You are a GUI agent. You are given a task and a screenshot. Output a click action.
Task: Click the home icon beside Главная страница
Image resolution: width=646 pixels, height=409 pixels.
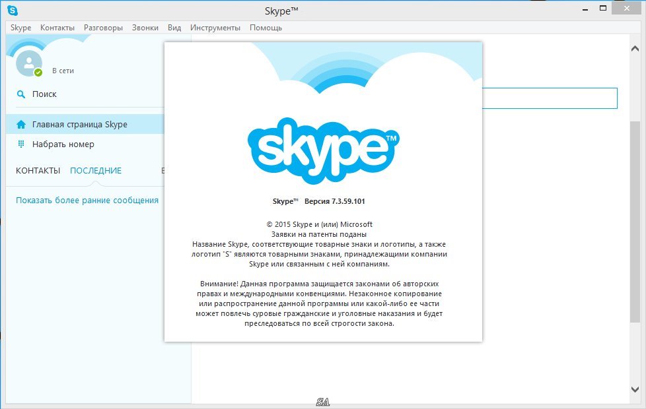(x=21, y=124)
